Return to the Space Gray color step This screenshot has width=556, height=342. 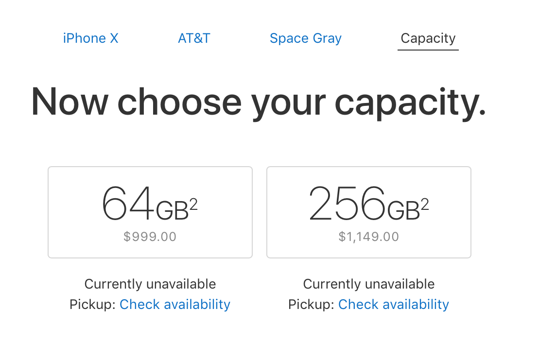pos(306,38)
